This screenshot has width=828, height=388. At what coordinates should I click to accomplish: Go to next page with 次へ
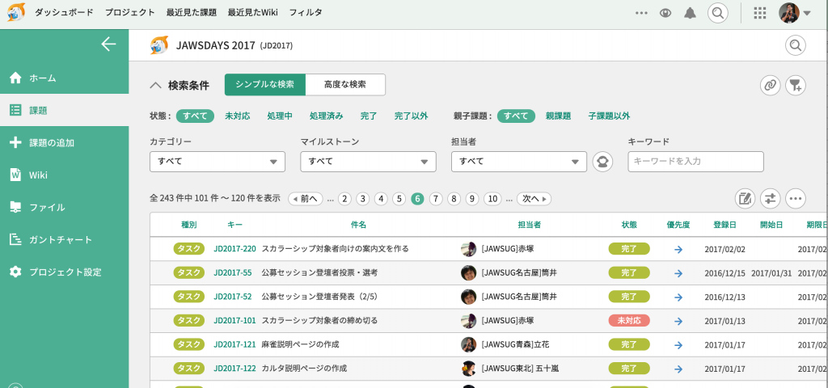[534, 199]
